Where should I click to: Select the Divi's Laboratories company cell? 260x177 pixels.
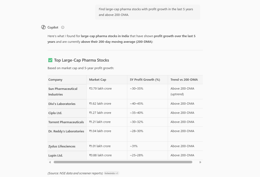point(62,104)
